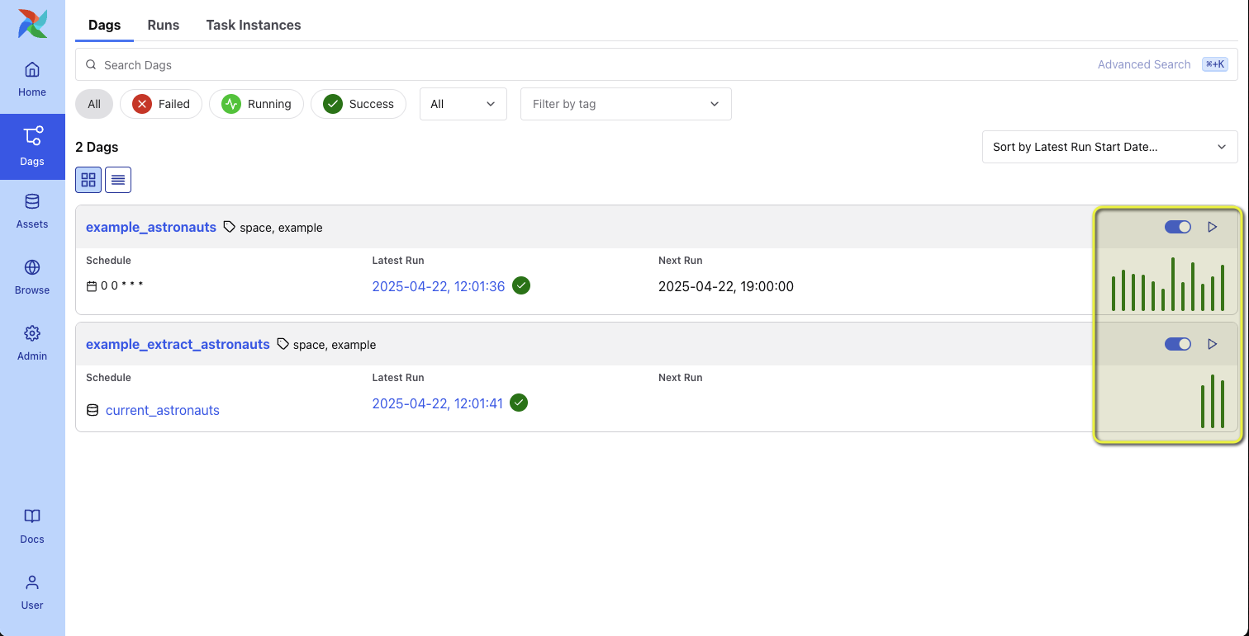This screenshot has height=636, width=1249.
Task: Click Advanced Search link
Action: (1144, 64)
